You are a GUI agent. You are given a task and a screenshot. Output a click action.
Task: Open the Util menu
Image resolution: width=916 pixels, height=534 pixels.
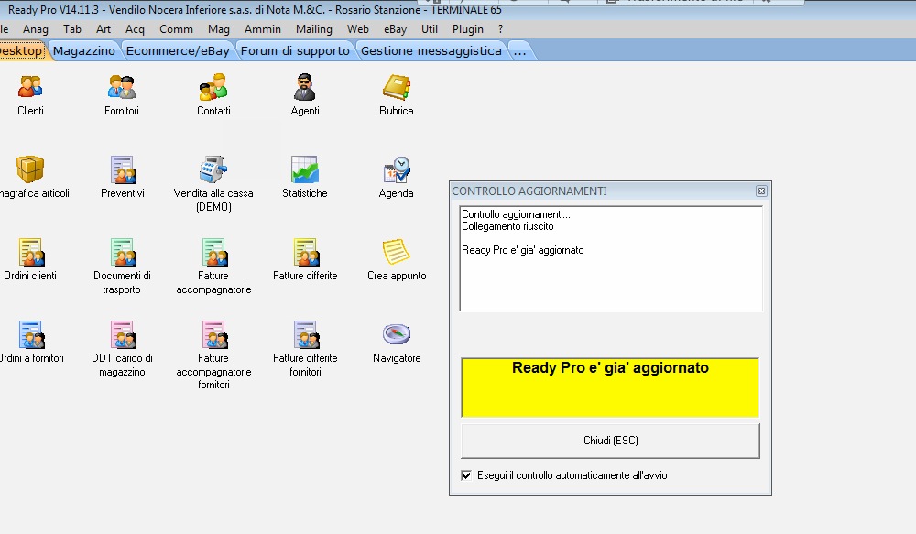(x=430, y=29)
